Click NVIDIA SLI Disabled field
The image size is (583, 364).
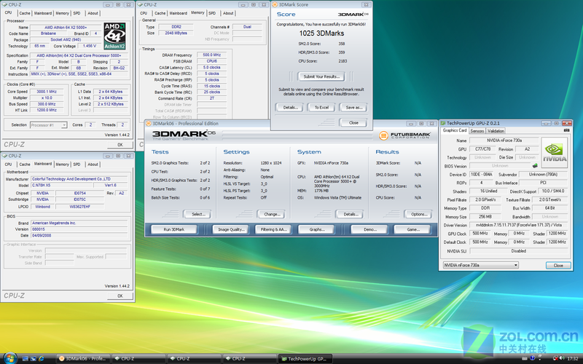(519, 251)
